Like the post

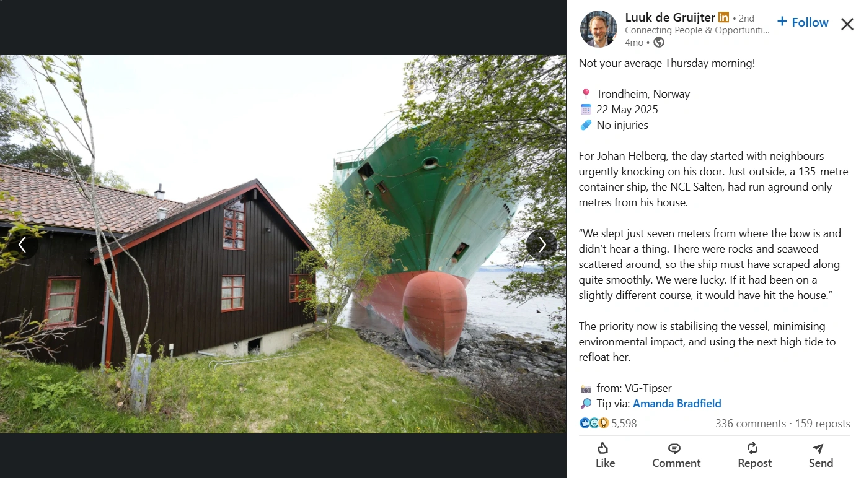coord(605,456)
